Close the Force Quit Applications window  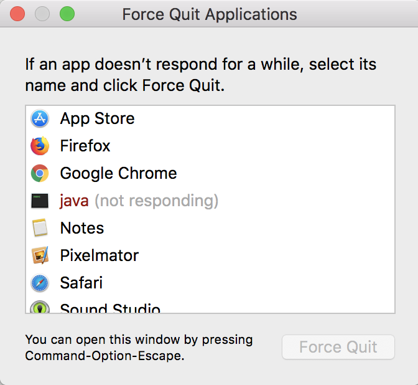coord(17,13)
